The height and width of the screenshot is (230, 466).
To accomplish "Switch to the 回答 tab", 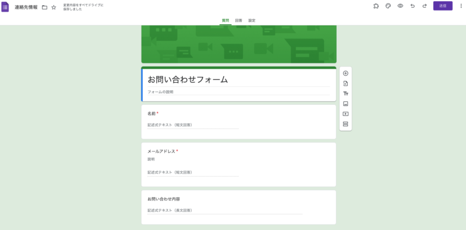I will click(x=239, y=20).
